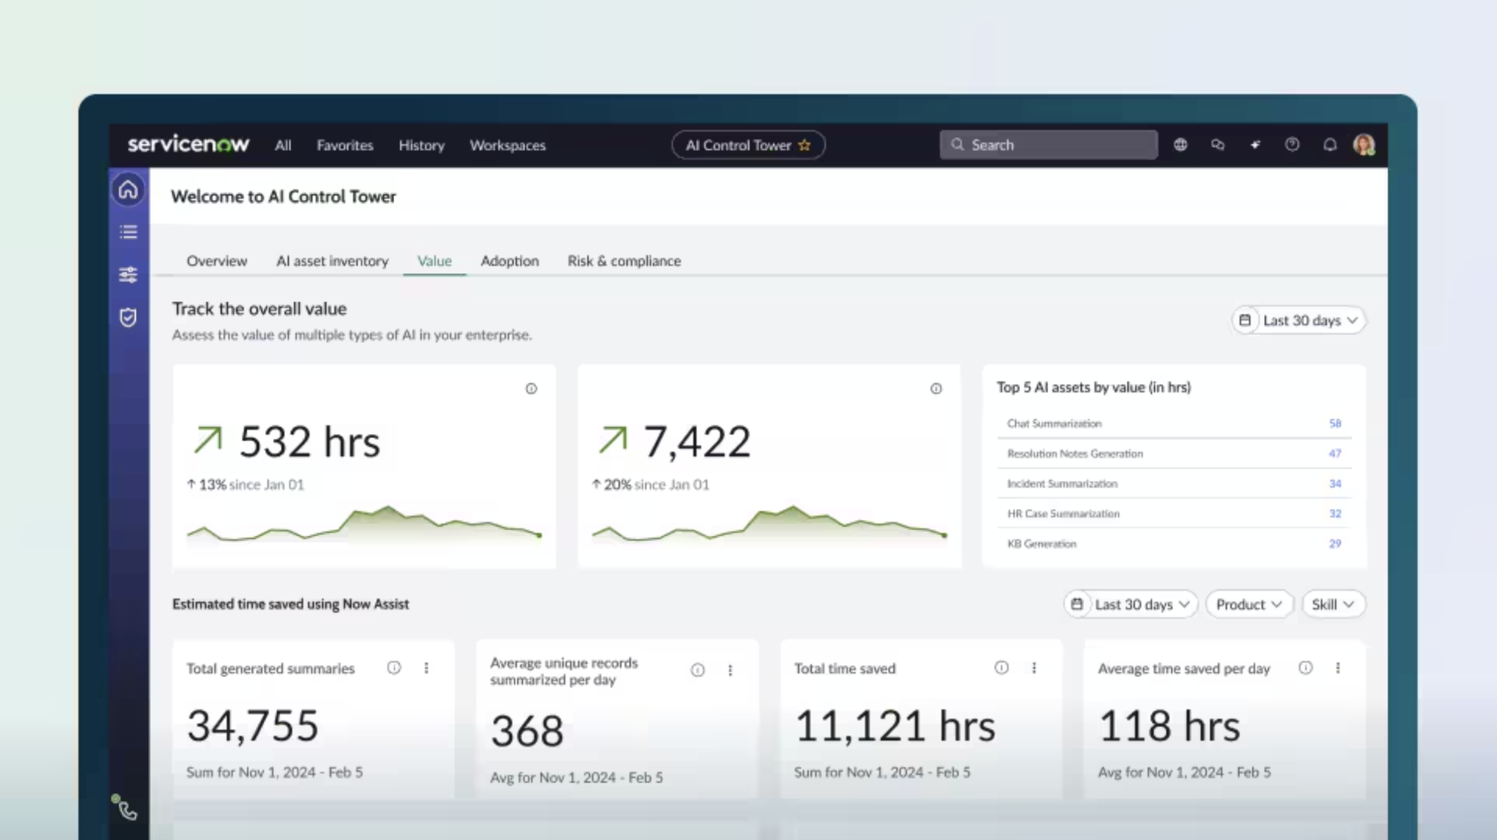Click the value 58 for Chat Summarization

pos(1335,424)
